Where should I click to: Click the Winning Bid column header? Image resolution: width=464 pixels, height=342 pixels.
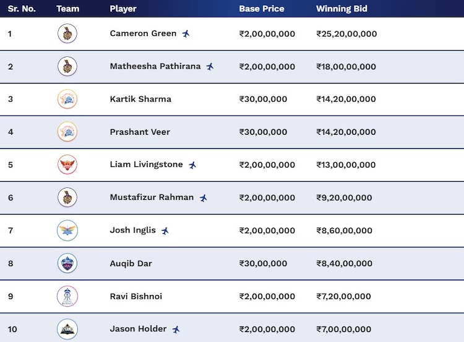(342, 9)
